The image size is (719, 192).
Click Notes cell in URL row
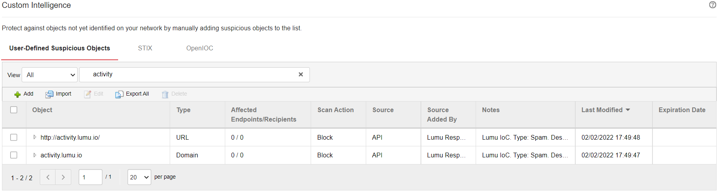pyautogui.click(x=525, y=137)
